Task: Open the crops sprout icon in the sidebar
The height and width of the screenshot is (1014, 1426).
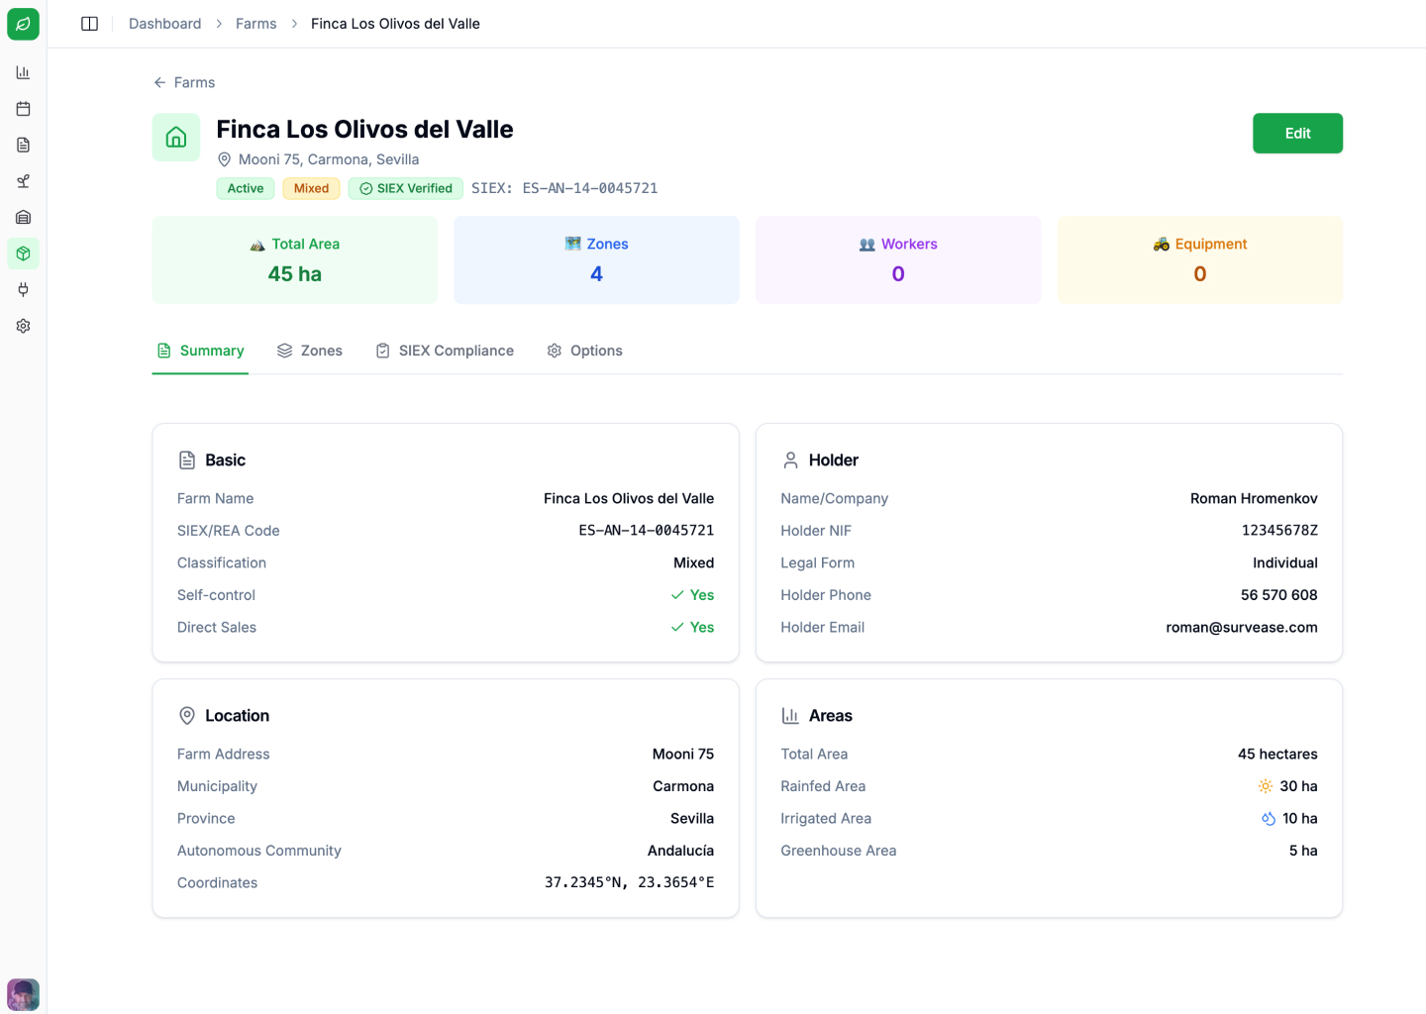Action: (23, 181)
